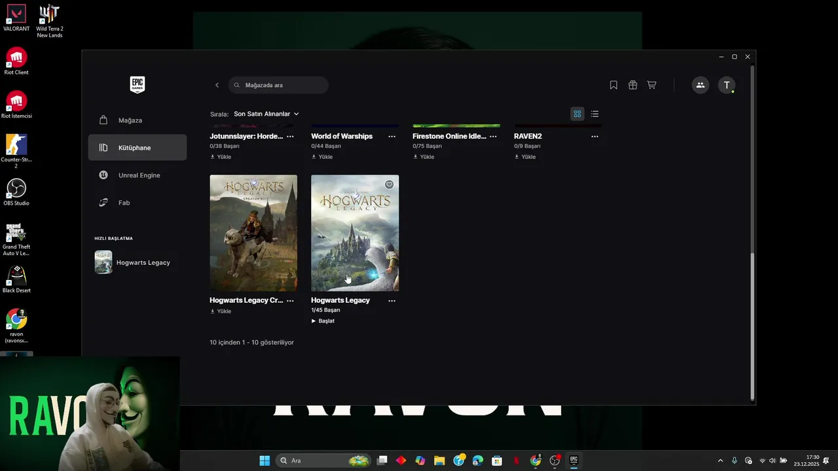Open the Hogwarts Legacy Creator Kit cover art
The height and width of the screenshot is (471, 838).
tap(253, 233)
